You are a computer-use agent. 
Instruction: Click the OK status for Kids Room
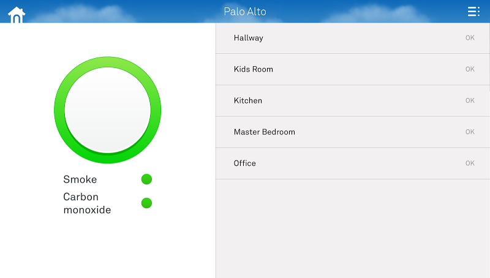(x=470, y=69)
